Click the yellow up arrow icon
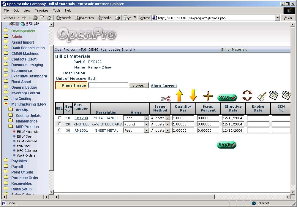 click(179, 95)
